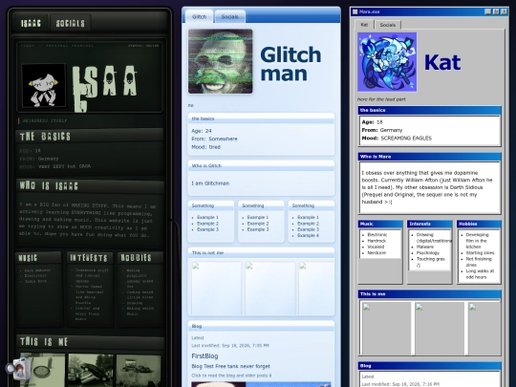Click 'Starting zines' in Kat's Hobbies
Image resolution: width=516 pixels, height=387 pixels.
(480, 253)
